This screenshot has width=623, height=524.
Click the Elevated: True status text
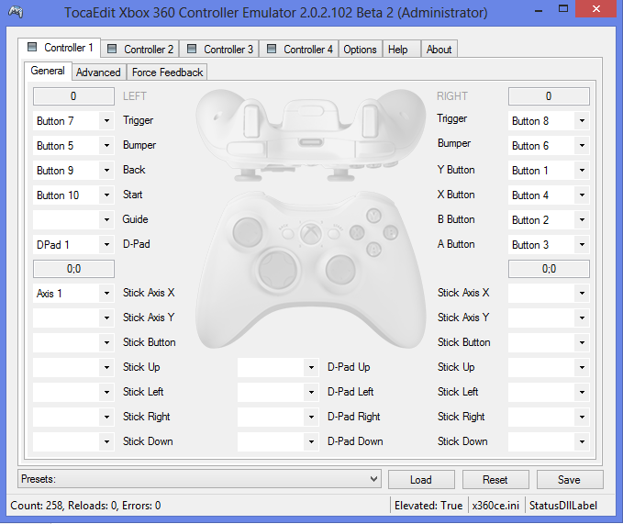click(x=428, y=506)
